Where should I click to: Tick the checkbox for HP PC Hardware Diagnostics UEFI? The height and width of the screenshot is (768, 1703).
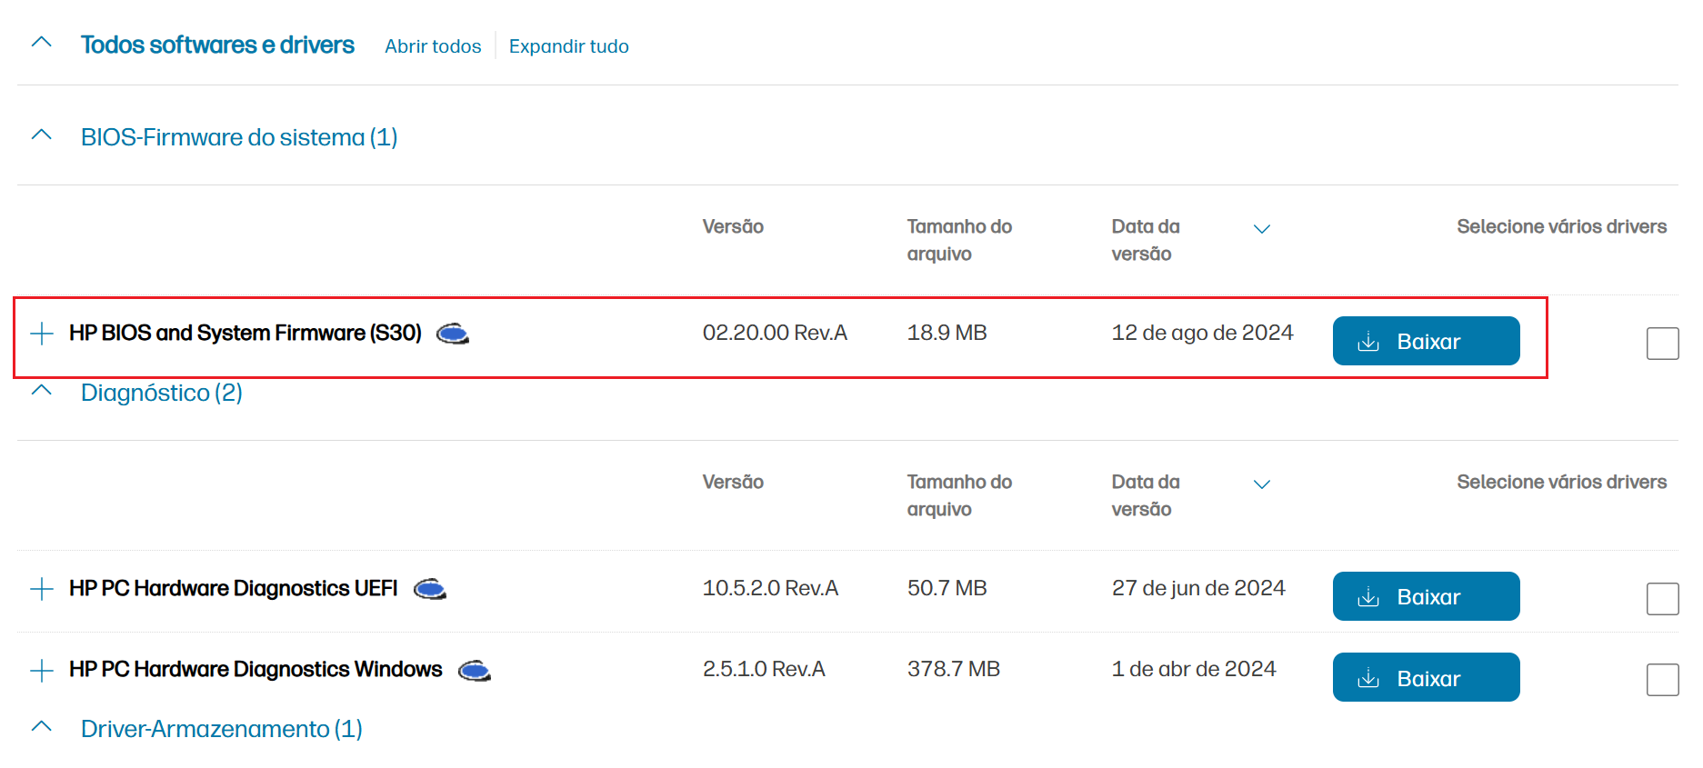pos(1662,599)
